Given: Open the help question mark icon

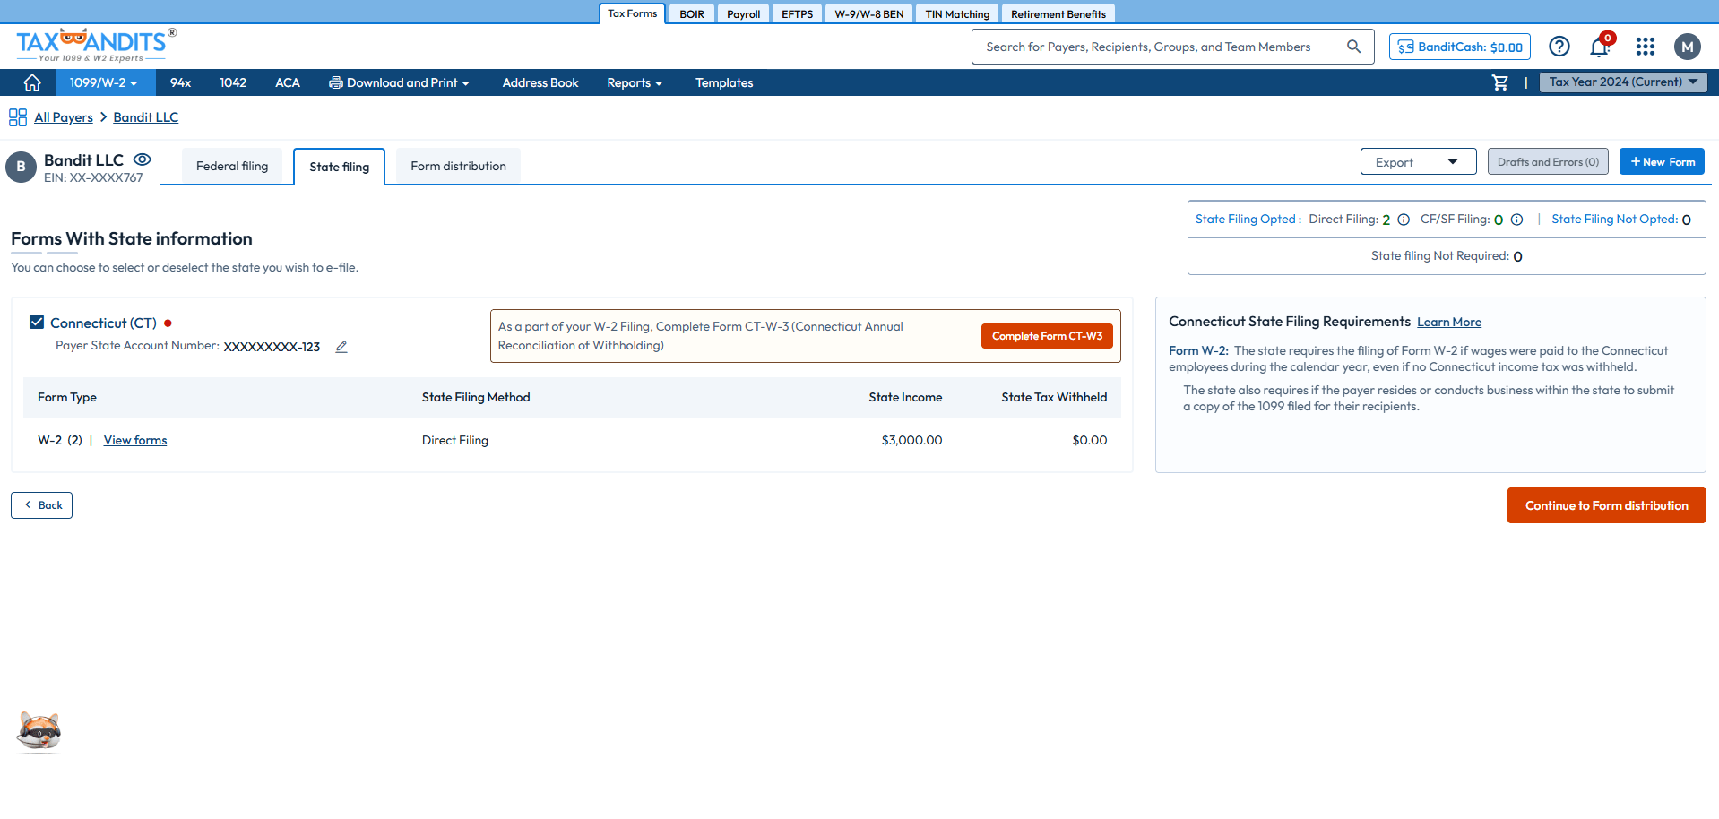Looking at the screenshot, I should (1559, 47).
